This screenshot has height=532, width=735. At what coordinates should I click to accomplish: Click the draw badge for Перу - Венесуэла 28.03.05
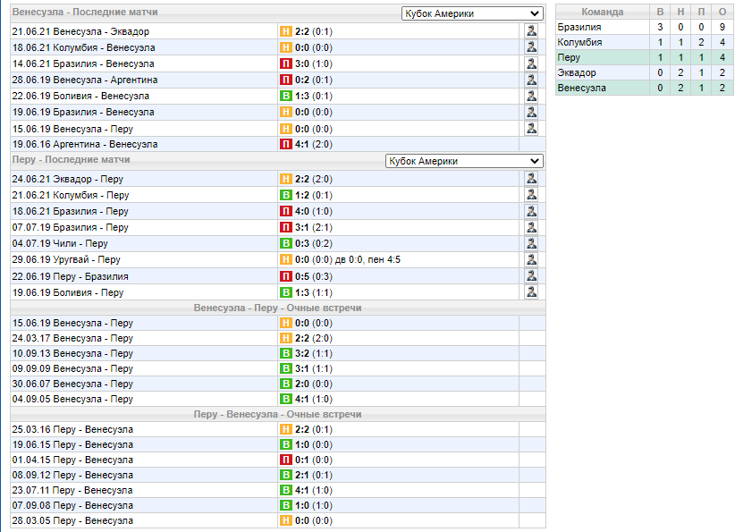(286, 520)
